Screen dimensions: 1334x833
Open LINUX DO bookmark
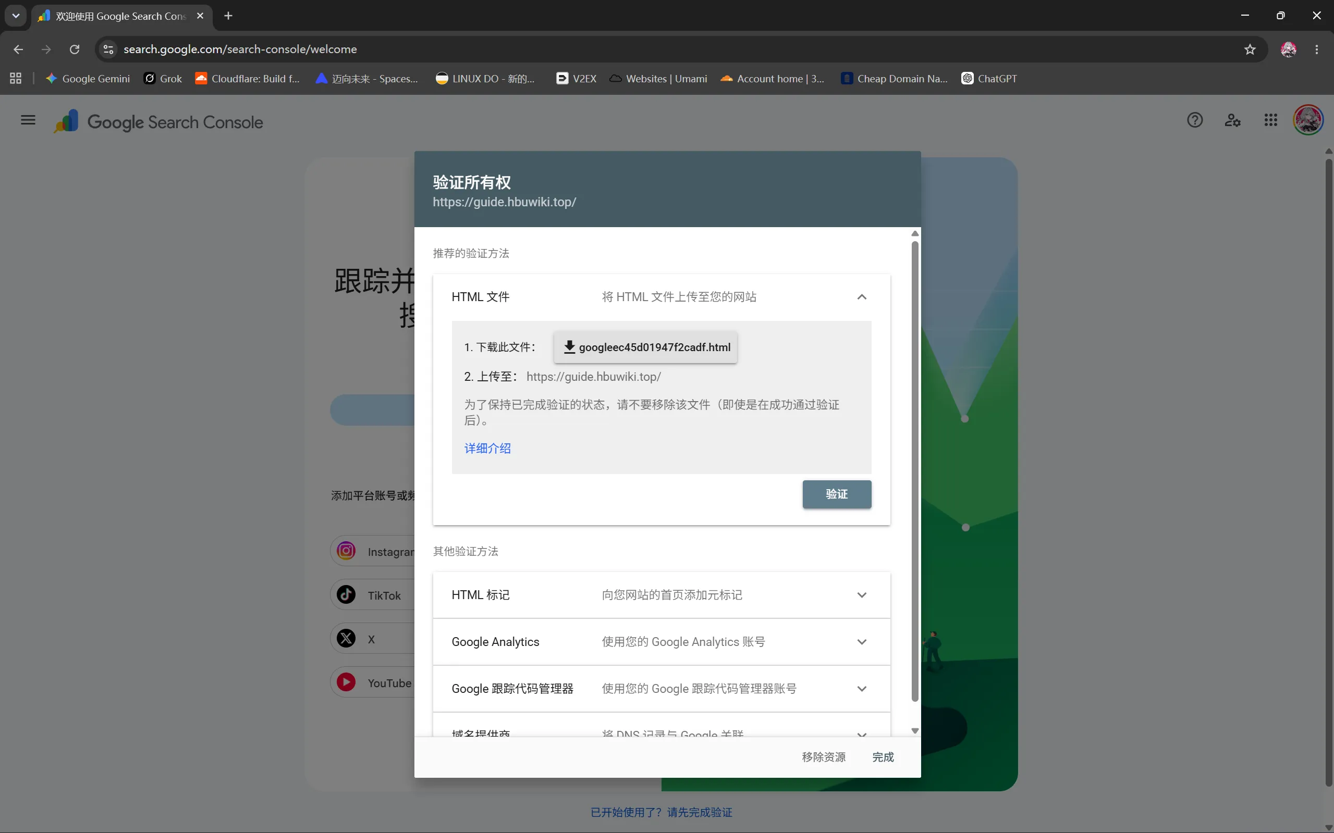click(x=485, y=78)
